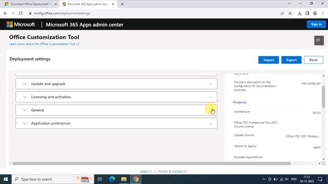The height and width of the screenshot is (184, 328).
Task: Open Learn more about Office Customization Tool link
Action: [44, 44]
